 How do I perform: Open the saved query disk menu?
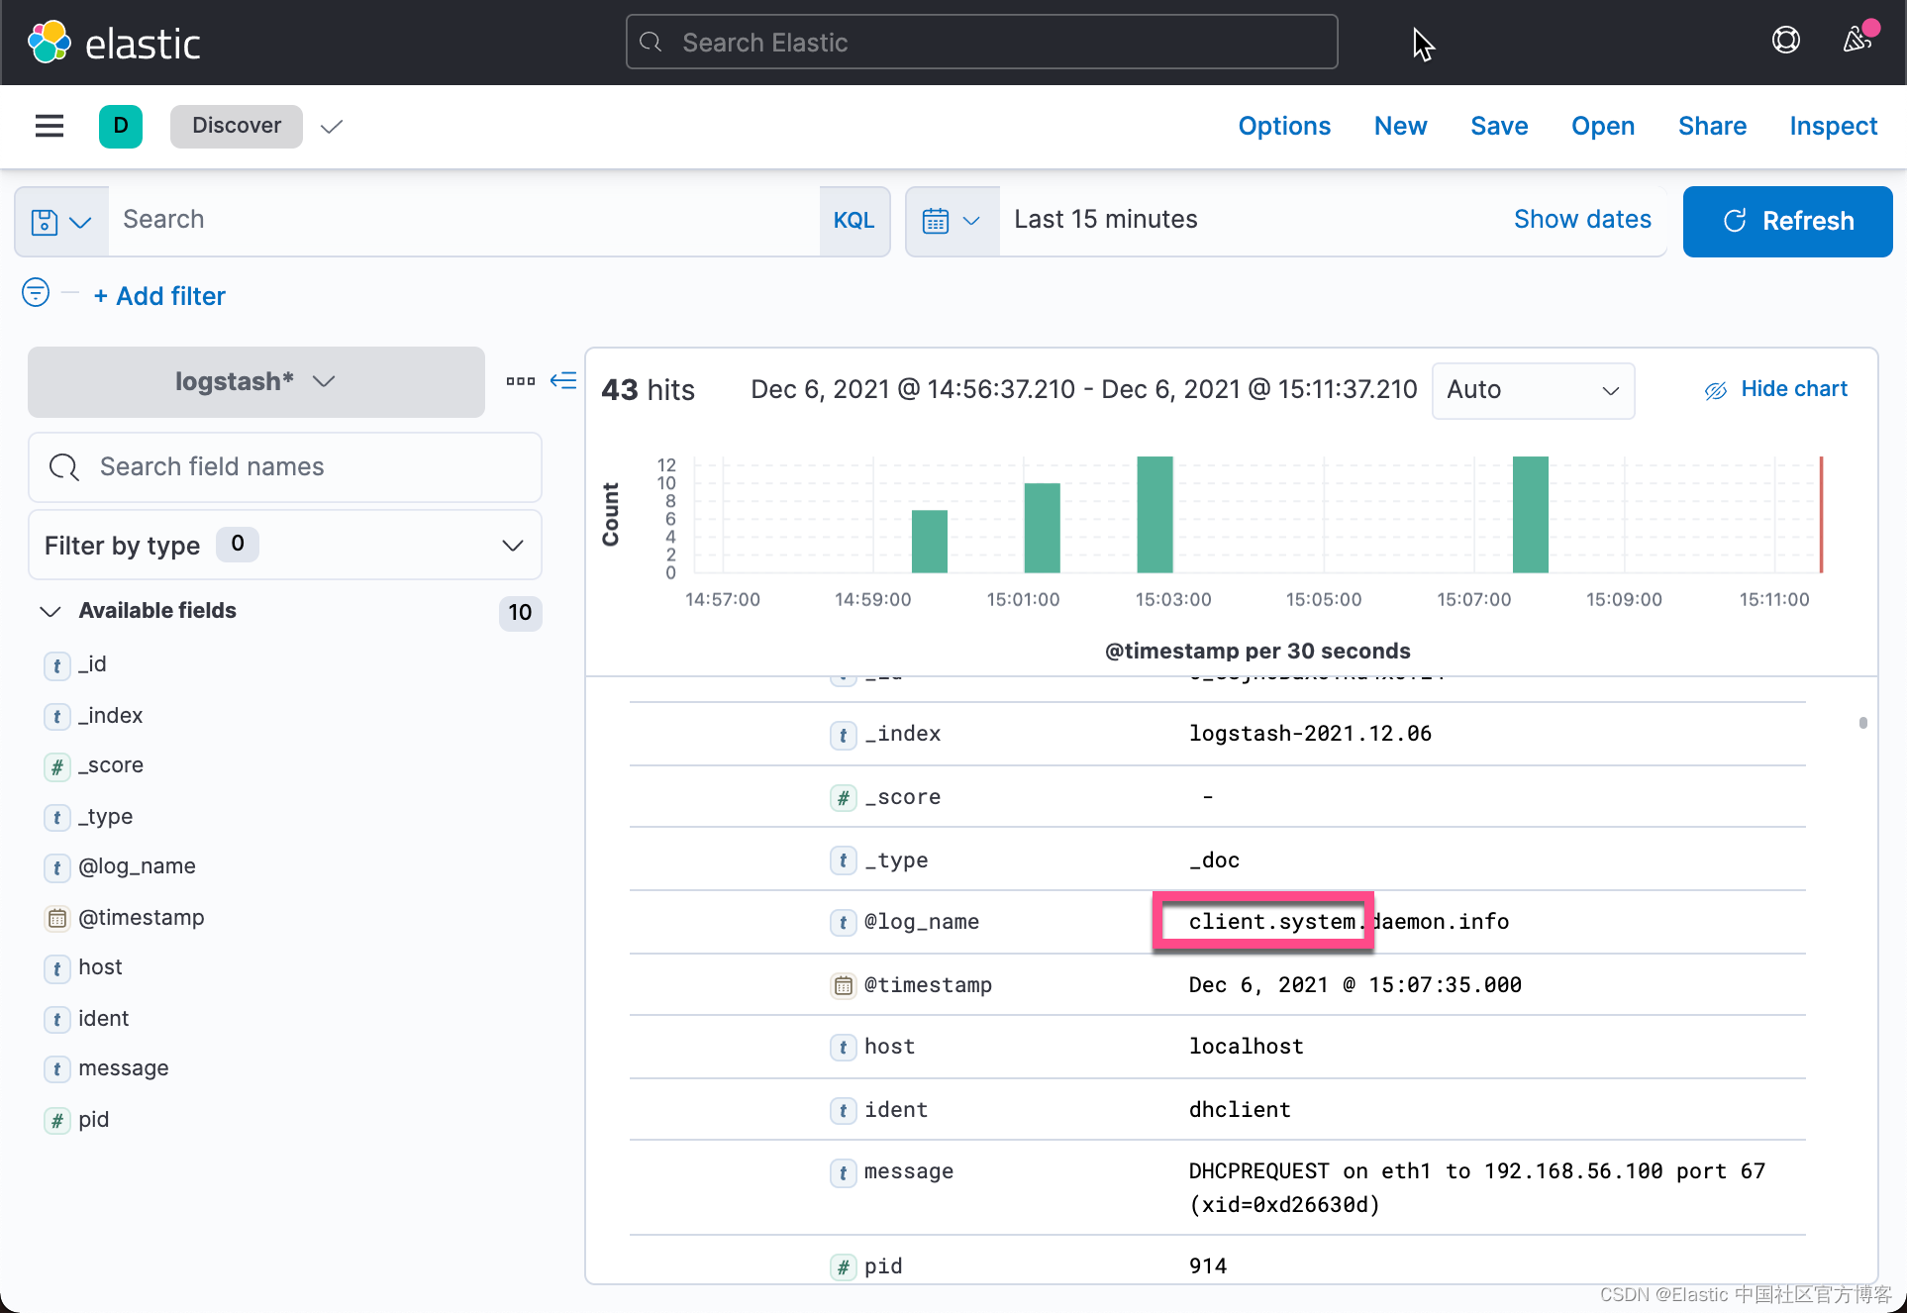tap(60, 221)
